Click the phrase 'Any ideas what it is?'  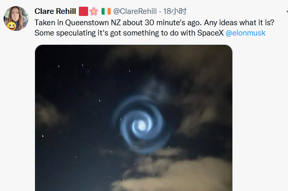239,23
